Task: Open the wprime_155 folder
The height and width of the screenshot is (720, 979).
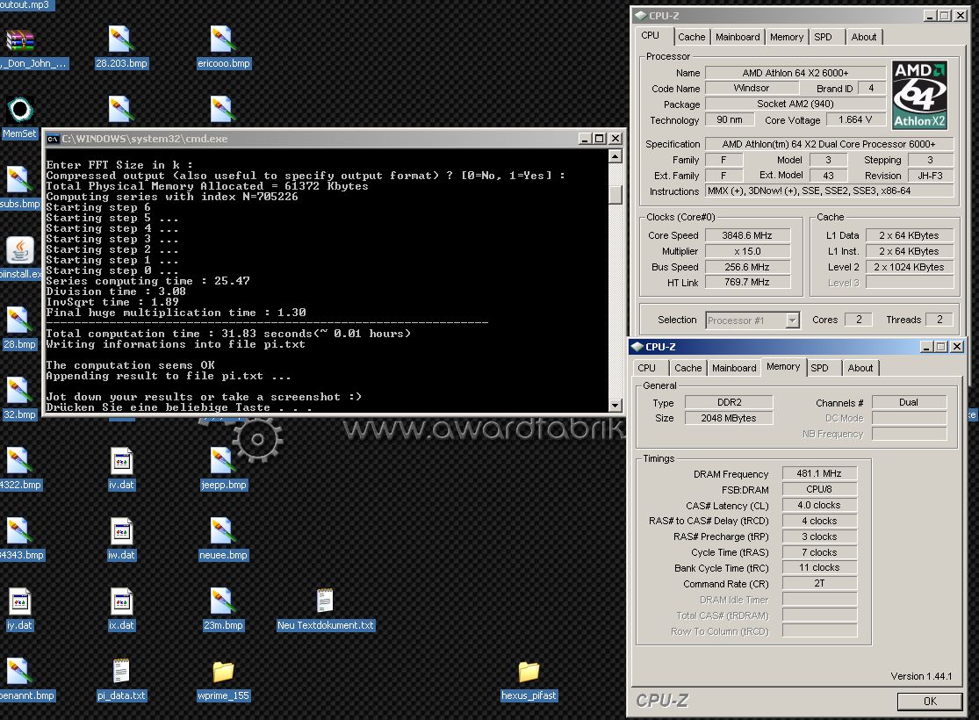Action: coord(223,680)
